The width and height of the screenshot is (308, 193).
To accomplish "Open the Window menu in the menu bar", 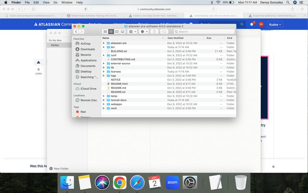I will [67, 2].
